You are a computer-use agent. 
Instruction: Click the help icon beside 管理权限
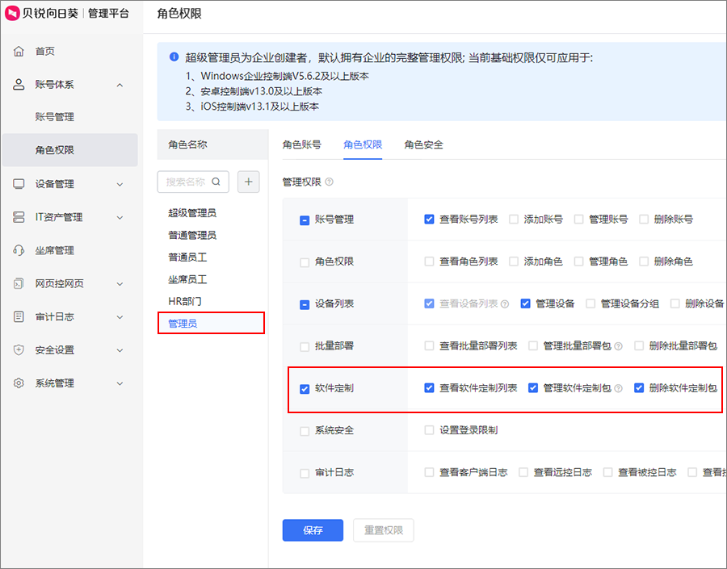pyautogui.click(x=330, y=182)
